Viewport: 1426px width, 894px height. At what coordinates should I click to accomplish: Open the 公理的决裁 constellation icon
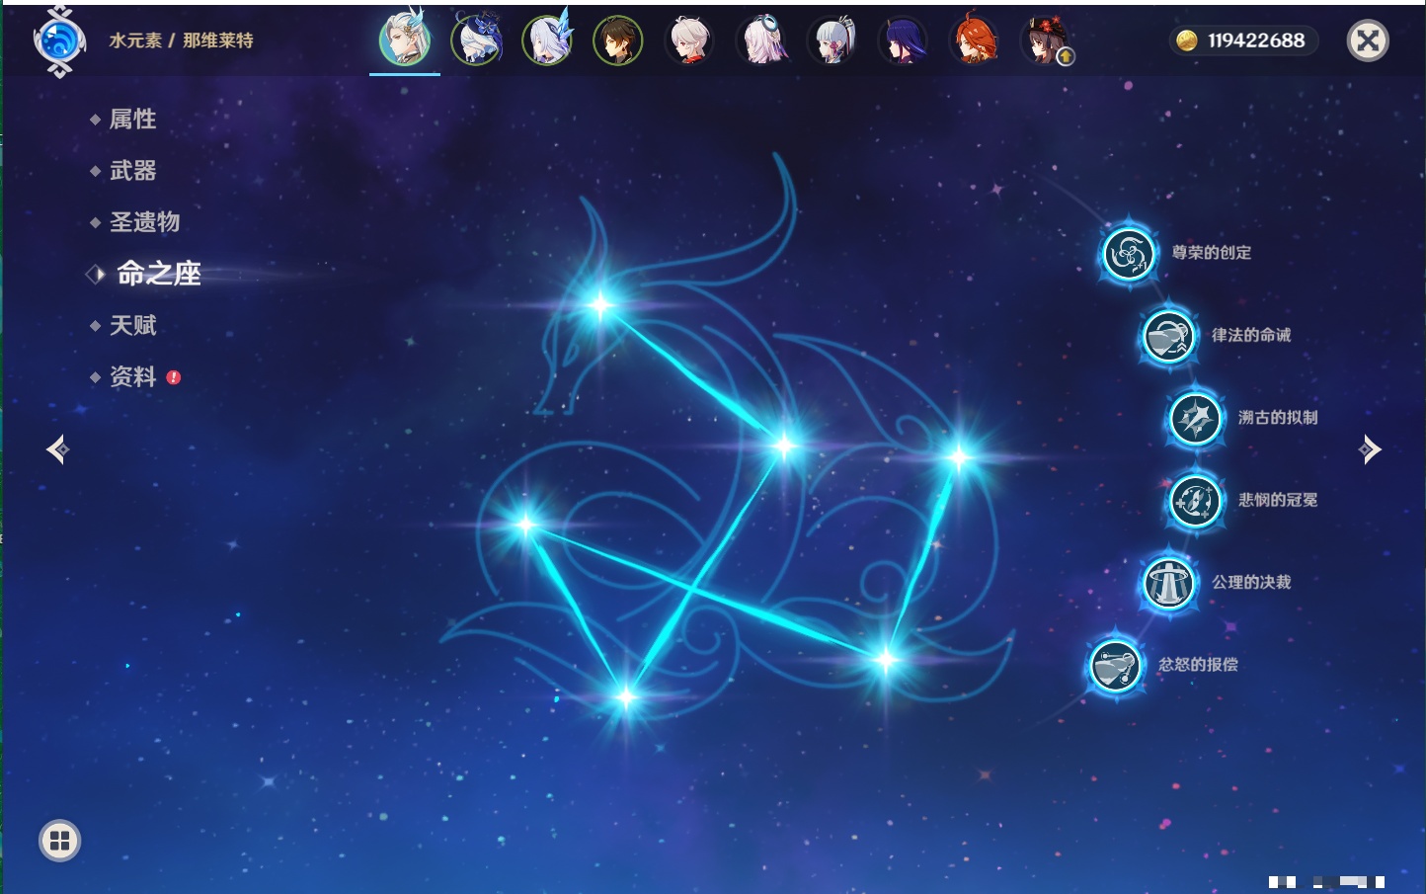[x=1168, y=583]
